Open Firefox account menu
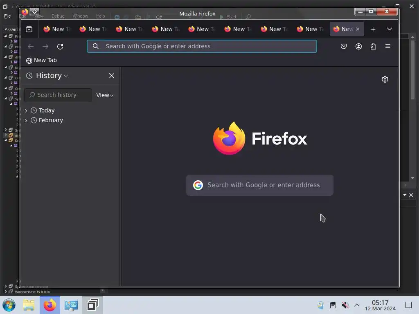The image size is (419, 314). (358, 47)
